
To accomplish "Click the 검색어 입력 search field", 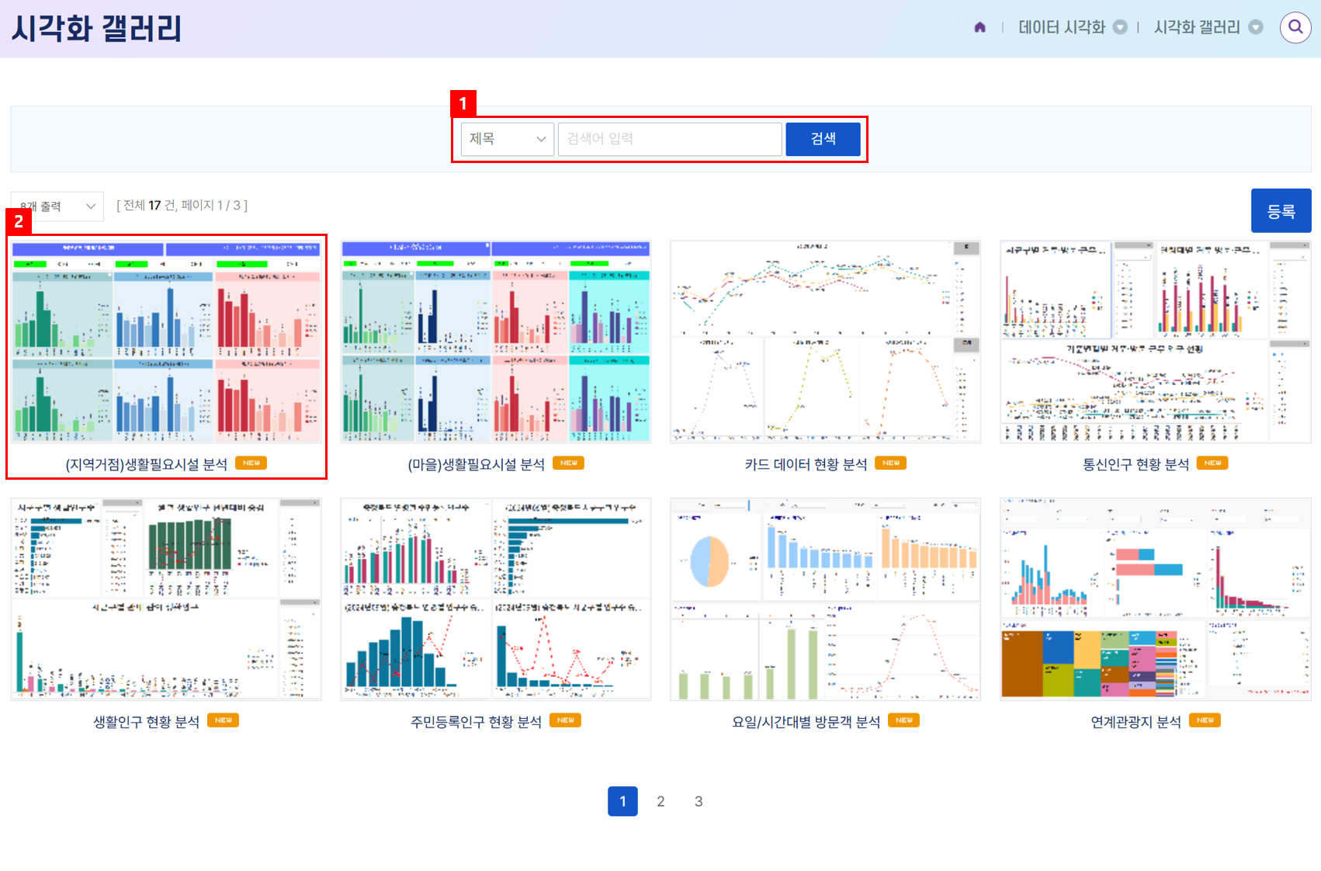I will [x=669, y=139].
